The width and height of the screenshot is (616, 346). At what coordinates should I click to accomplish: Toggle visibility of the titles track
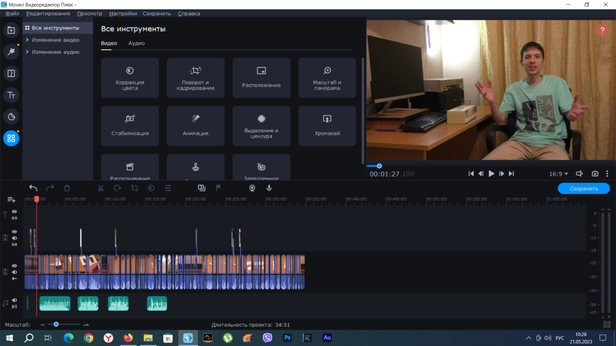(14, 212)
